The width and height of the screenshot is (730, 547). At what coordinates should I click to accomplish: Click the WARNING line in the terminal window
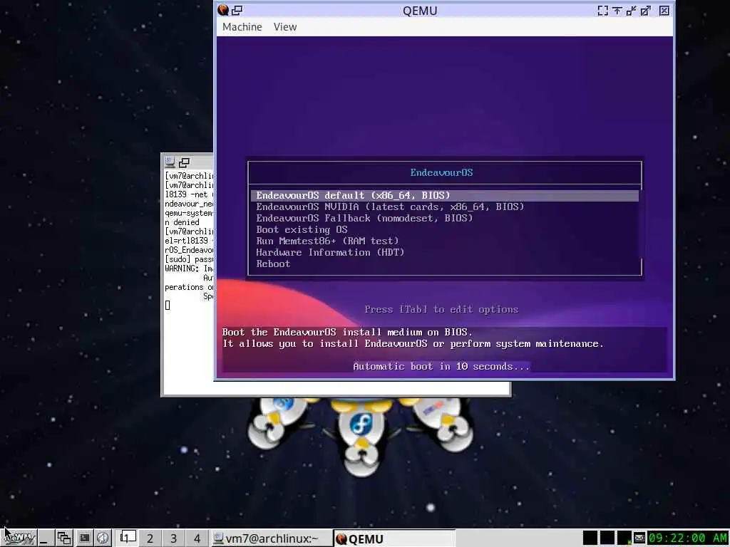pos(189,269)
